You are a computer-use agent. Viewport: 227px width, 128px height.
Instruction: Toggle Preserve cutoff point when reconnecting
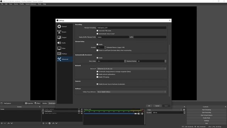coord(97,50)
